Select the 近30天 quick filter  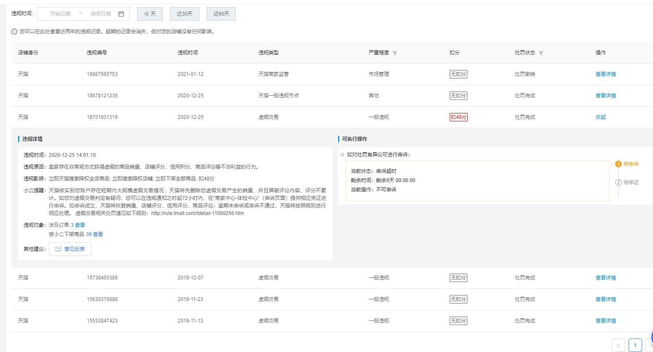click(x=184, y=14)
